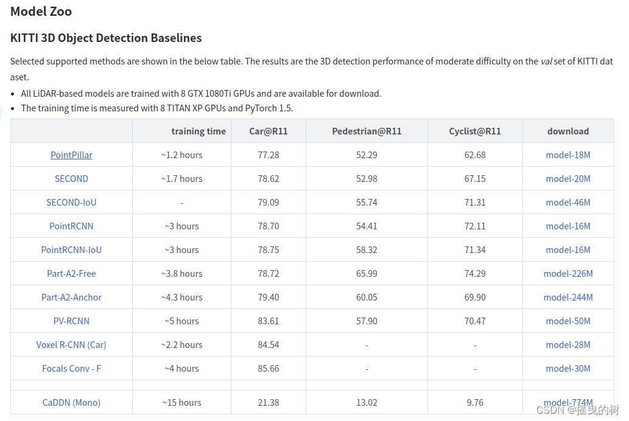Open the Part-A2-Anchor method link
629x421 pixels.
(x=71, y=297)
